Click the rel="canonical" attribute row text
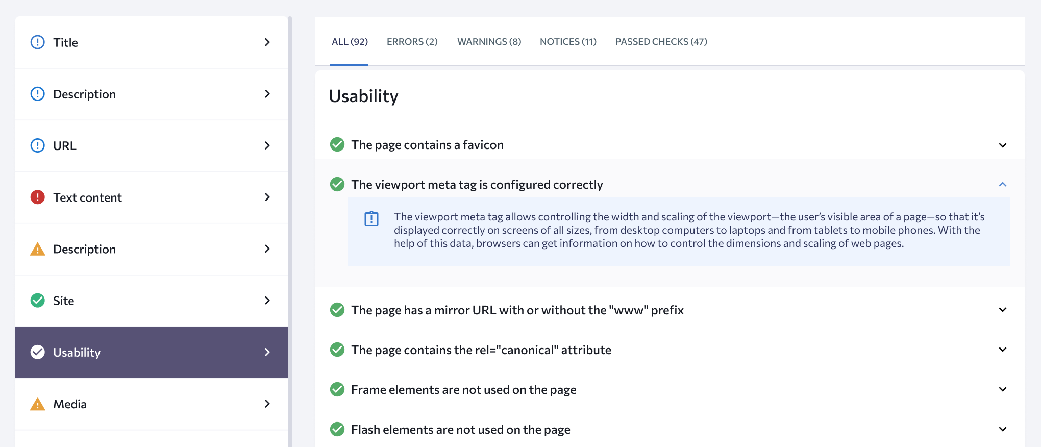 [x=481, y=350]
